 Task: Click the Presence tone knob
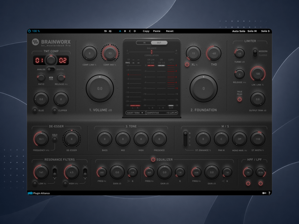[x=159, y=139]
